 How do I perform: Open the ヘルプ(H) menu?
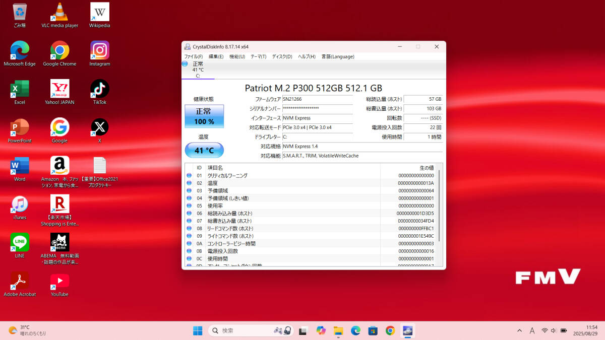(307, 56)
